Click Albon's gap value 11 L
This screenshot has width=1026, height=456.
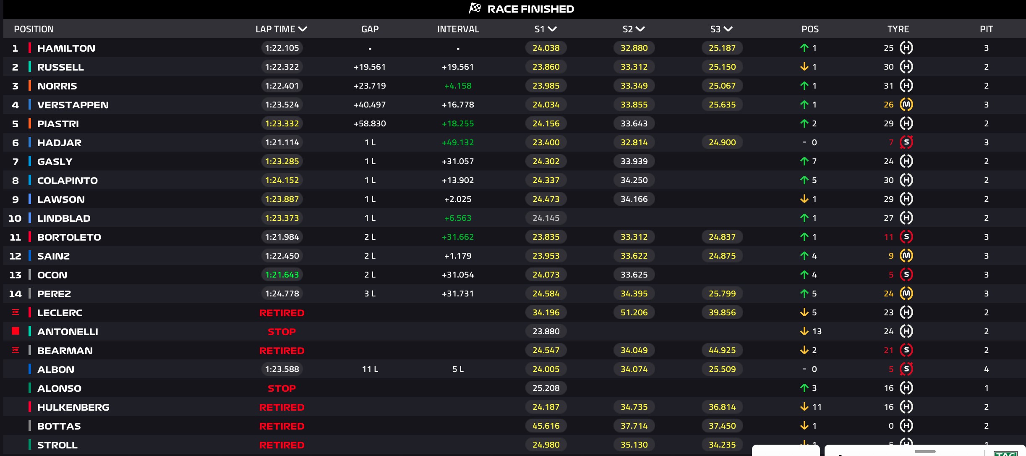tap(370, 369)
